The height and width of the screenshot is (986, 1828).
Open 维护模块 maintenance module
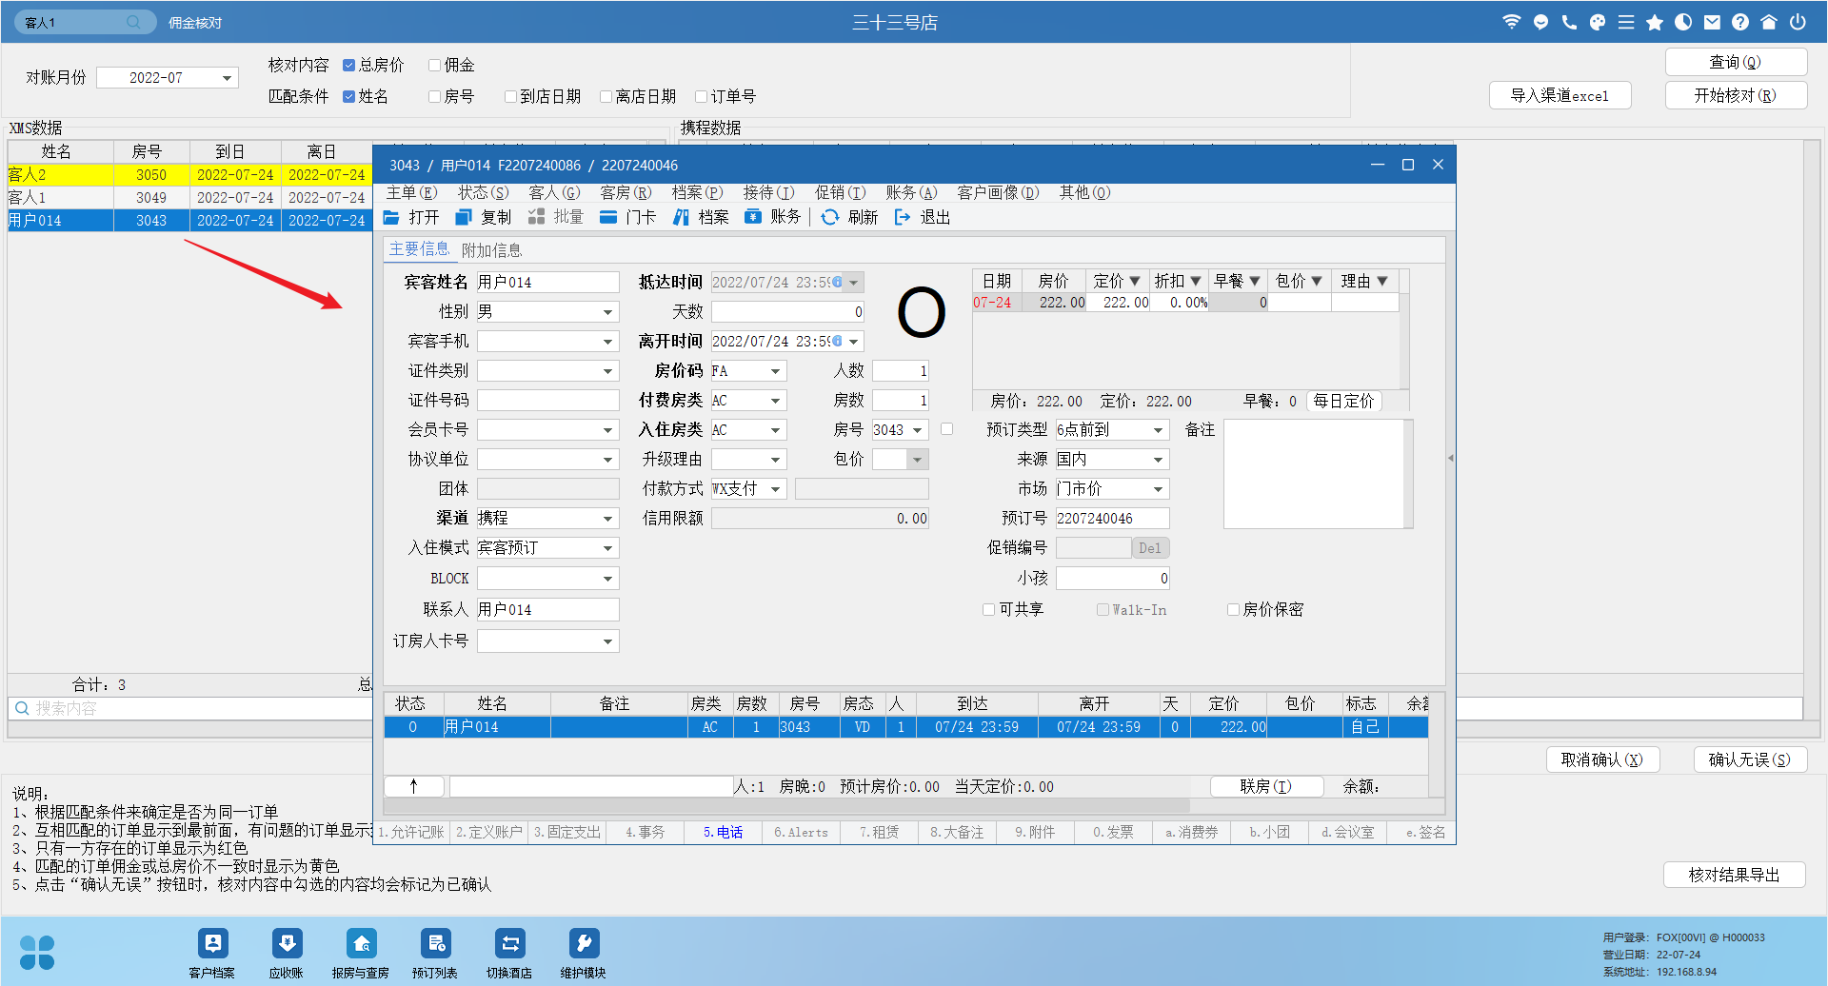pyautogui.click(x=584, y=953)
